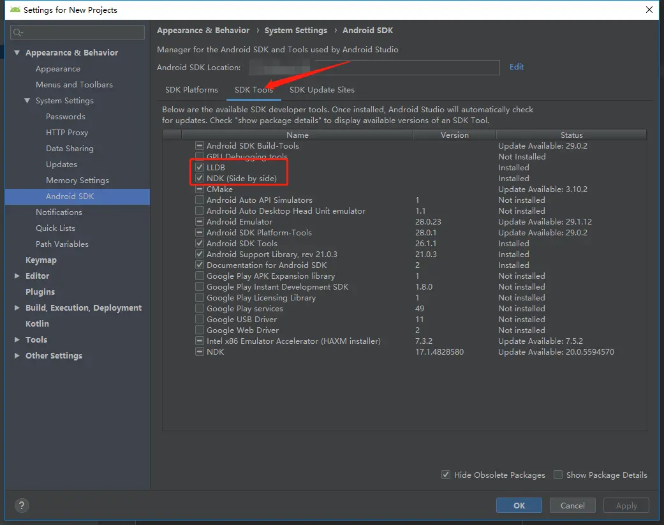664x525 pixels.
Task: Open Keymap settings
Action: click(41, 260)
